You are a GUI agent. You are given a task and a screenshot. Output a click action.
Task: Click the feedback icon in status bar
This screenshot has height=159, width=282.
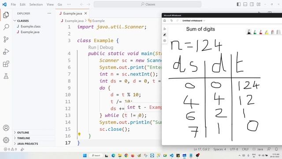tap(269, 149)
